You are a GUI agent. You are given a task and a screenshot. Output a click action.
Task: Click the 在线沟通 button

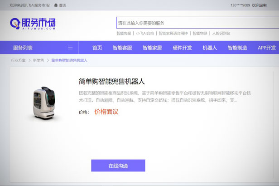[x=118, y=166]
